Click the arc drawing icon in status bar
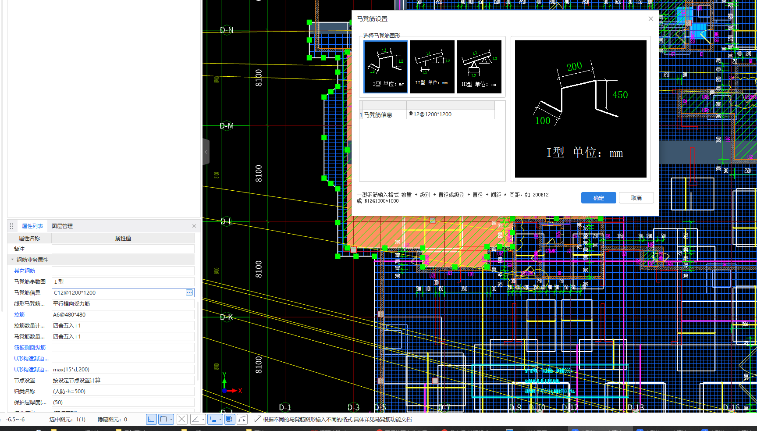 click(x=242, y=420)
